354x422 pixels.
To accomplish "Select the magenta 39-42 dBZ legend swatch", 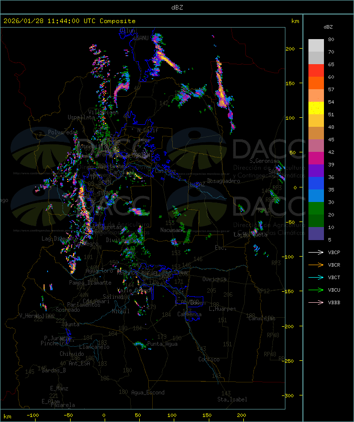I will 316,158.
